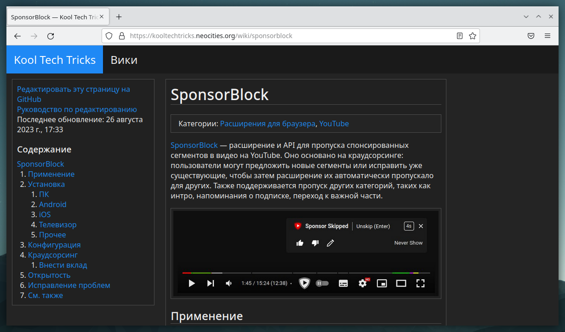Close the SponsorBlock tab
Viewport: 565px width, 332px height.
pyautogui.click(x=102, y=17)
